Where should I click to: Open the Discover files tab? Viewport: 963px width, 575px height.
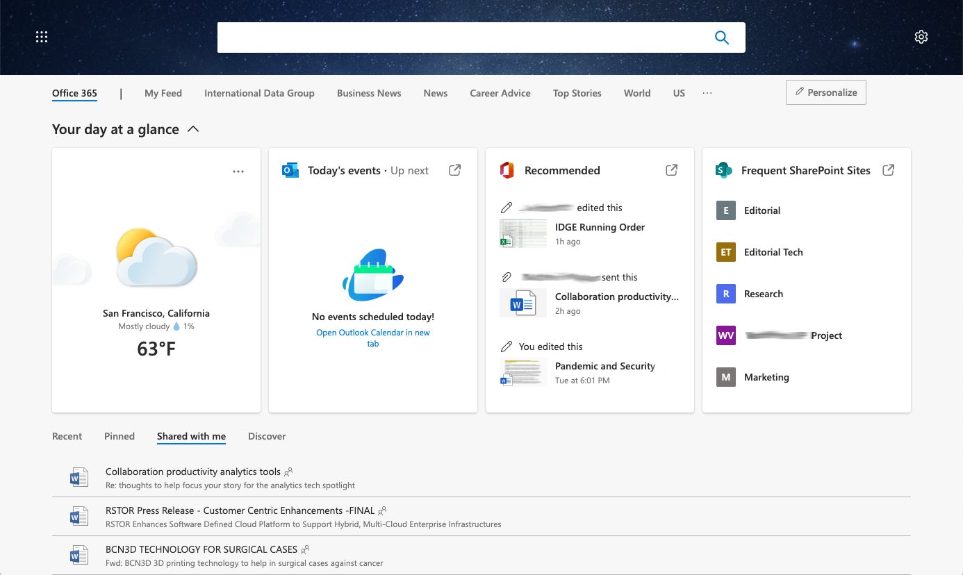click(x=267, y=436)
